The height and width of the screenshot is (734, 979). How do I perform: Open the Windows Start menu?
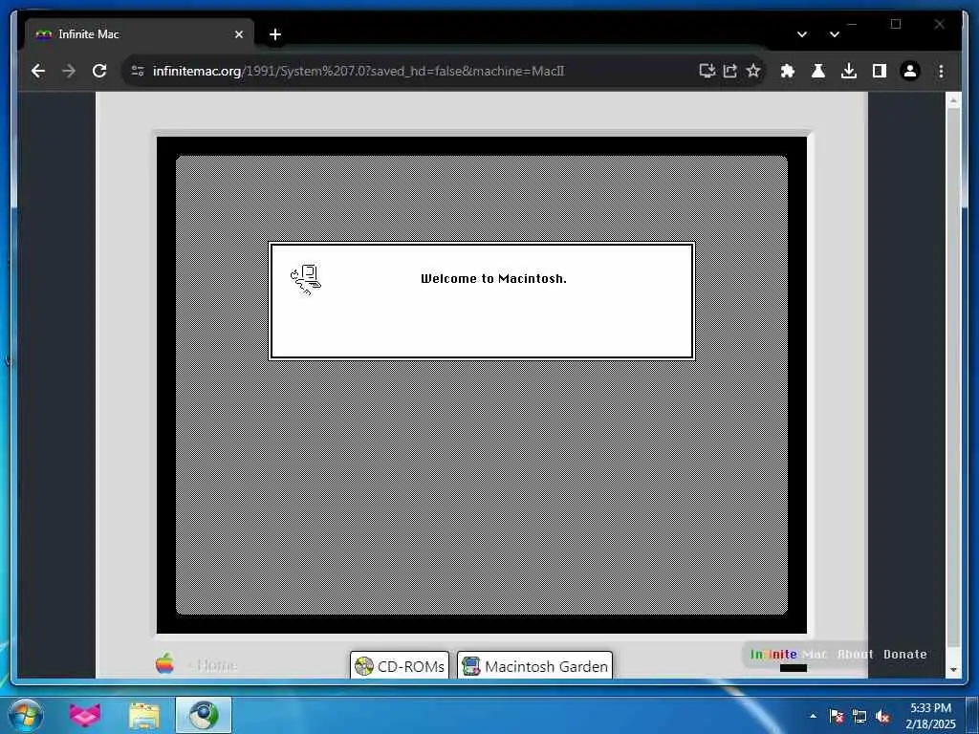[26, 715]
